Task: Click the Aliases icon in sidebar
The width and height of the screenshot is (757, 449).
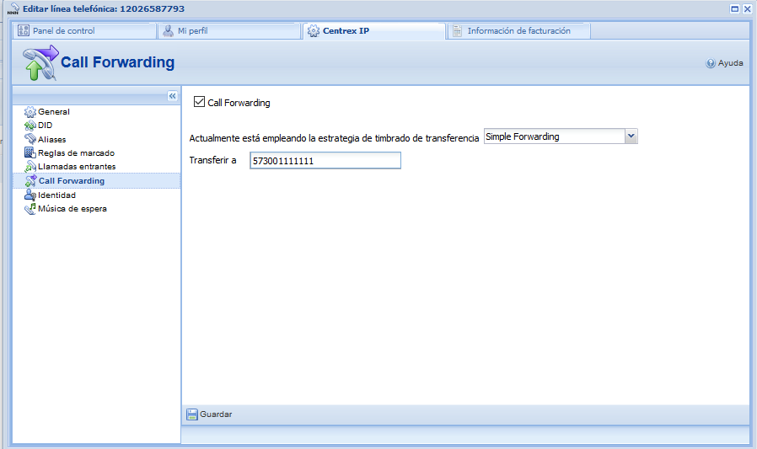Action: tap(30, 139)
